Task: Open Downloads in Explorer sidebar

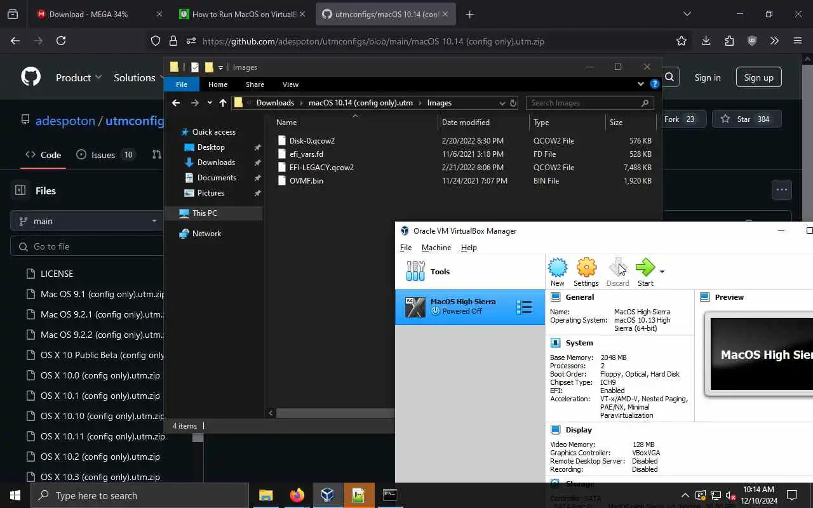Action: pyautogui.click(x=216, y=163)
